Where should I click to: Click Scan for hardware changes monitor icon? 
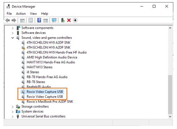tap(54, 20)
